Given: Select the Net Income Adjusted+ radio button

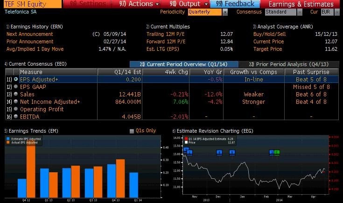Looking at the screenshot, I should point(16,101).
